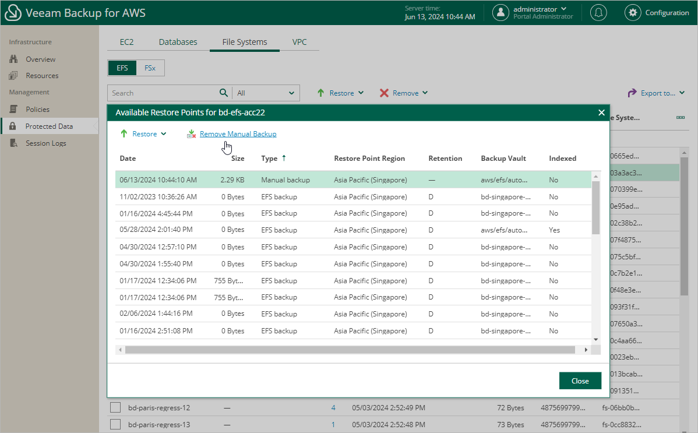Click the Veeam logo icon

(x=12, y=12)
